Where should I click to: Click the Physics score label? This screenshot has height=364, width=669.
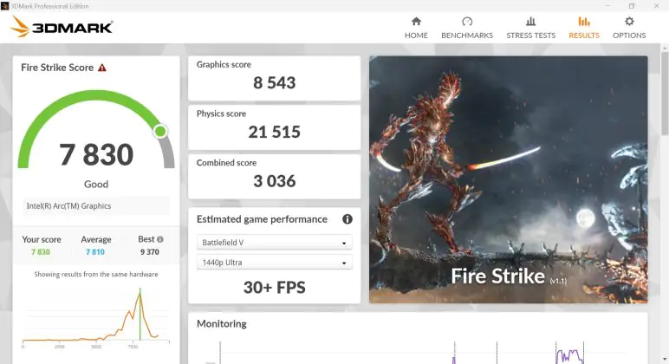click(x=221, y=114)
